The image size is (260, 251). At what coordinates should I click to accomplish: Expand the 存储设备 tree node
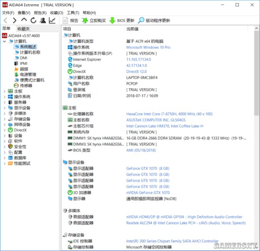(x=5, y=119)
